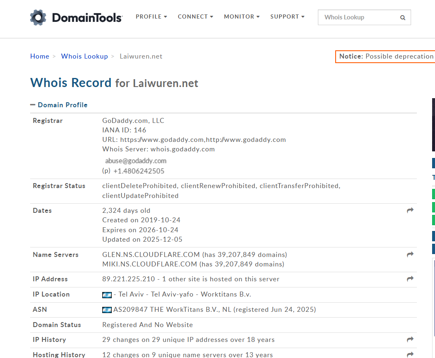This screenshot has width=435, height=358.
Task: Click Expires on 2026-10-24
Action: (x=140, y=230)
